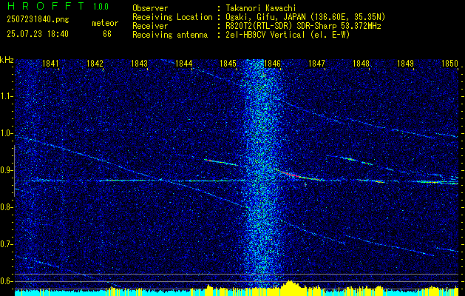This screenshot has height=296, width=465.
Task: Click the 0.9 kHz axis label
Action: [6, 170]
